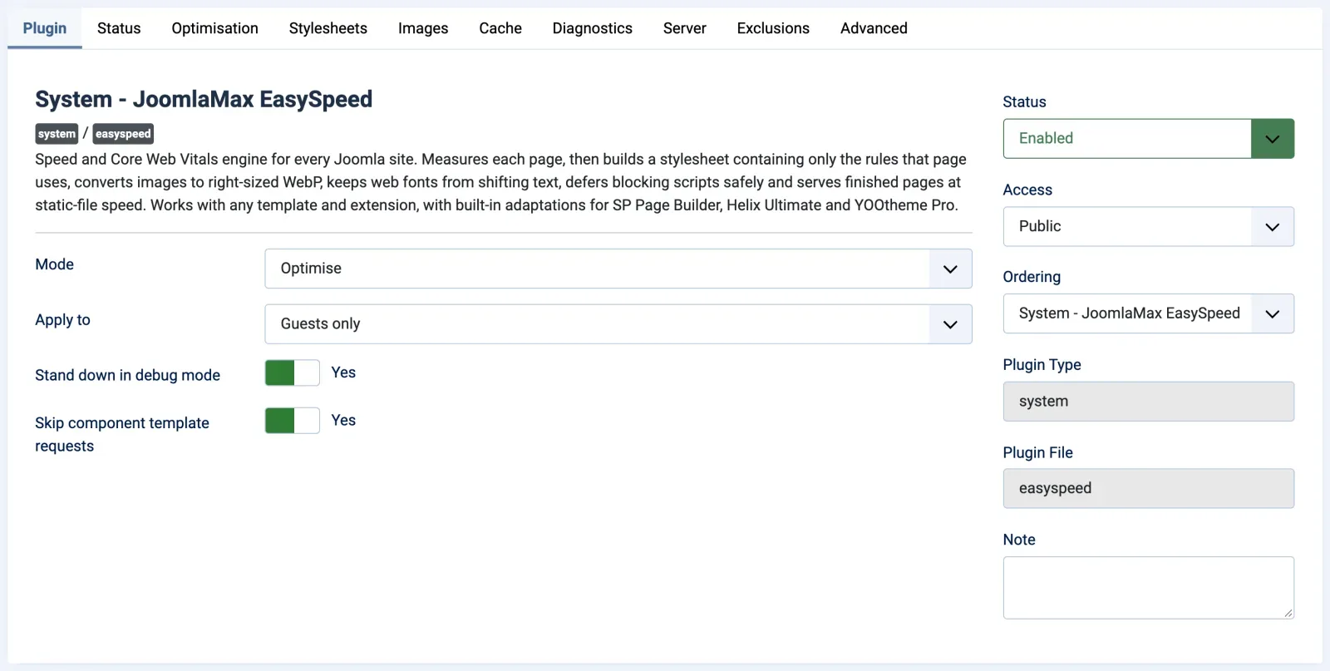The image size is (1330, 671).
Task: Click the 'Plugin File' label
Action: (x=1037, y=452)
